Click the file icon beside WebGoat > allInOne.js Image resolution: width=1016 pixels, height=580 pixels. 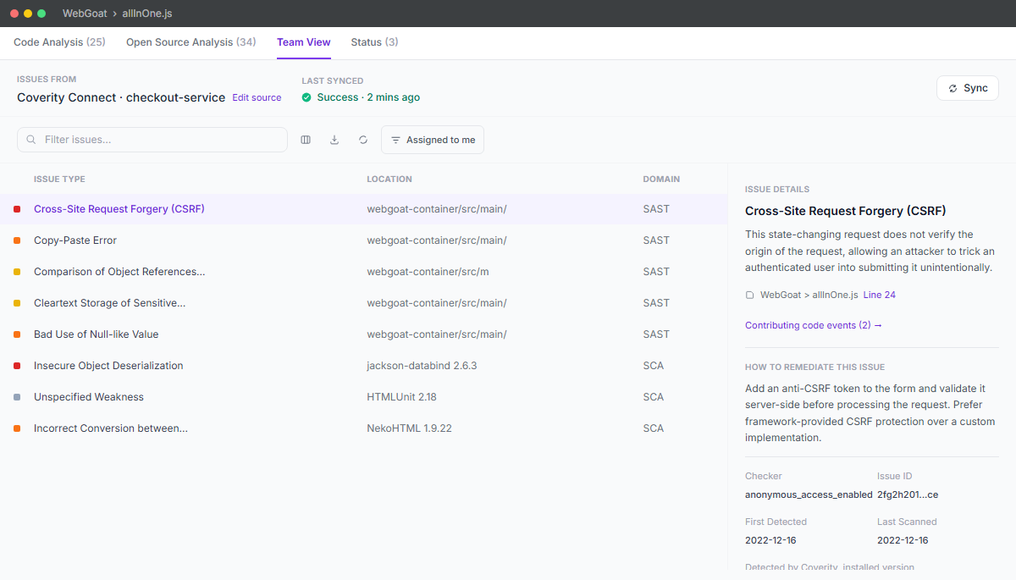(749, 296)
